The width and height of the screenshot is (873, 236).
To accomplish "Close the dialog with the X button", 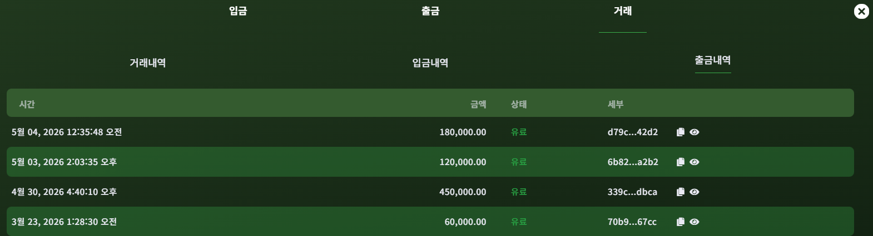I will pyautogui.click(x=861, y=11).
